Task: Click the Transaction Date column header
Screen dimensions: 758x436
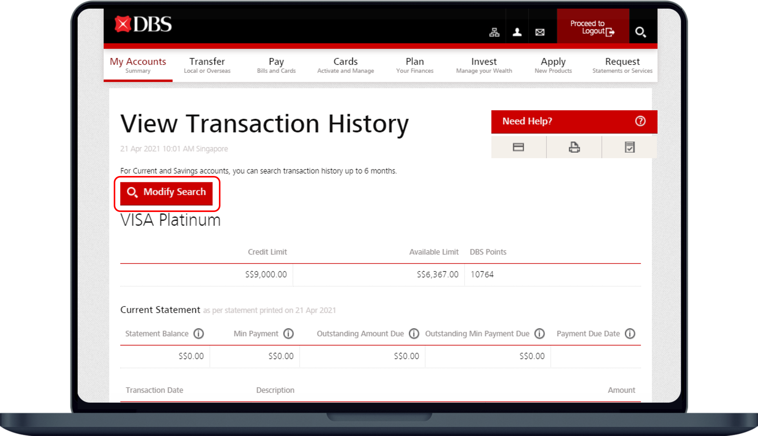Action: click(154, 390)
